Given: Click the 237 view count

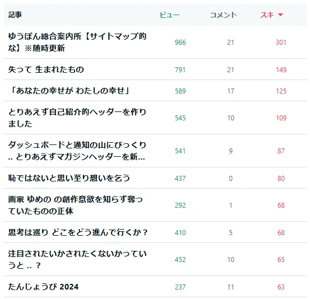Looking at the screenshot, I should click(x=180, y=287).
